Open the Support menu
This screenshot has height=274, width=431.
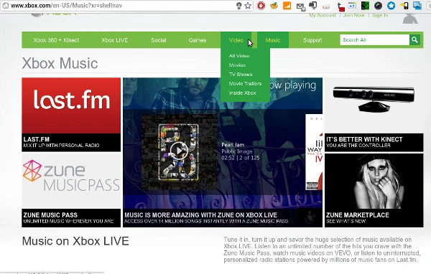[312, 40]
